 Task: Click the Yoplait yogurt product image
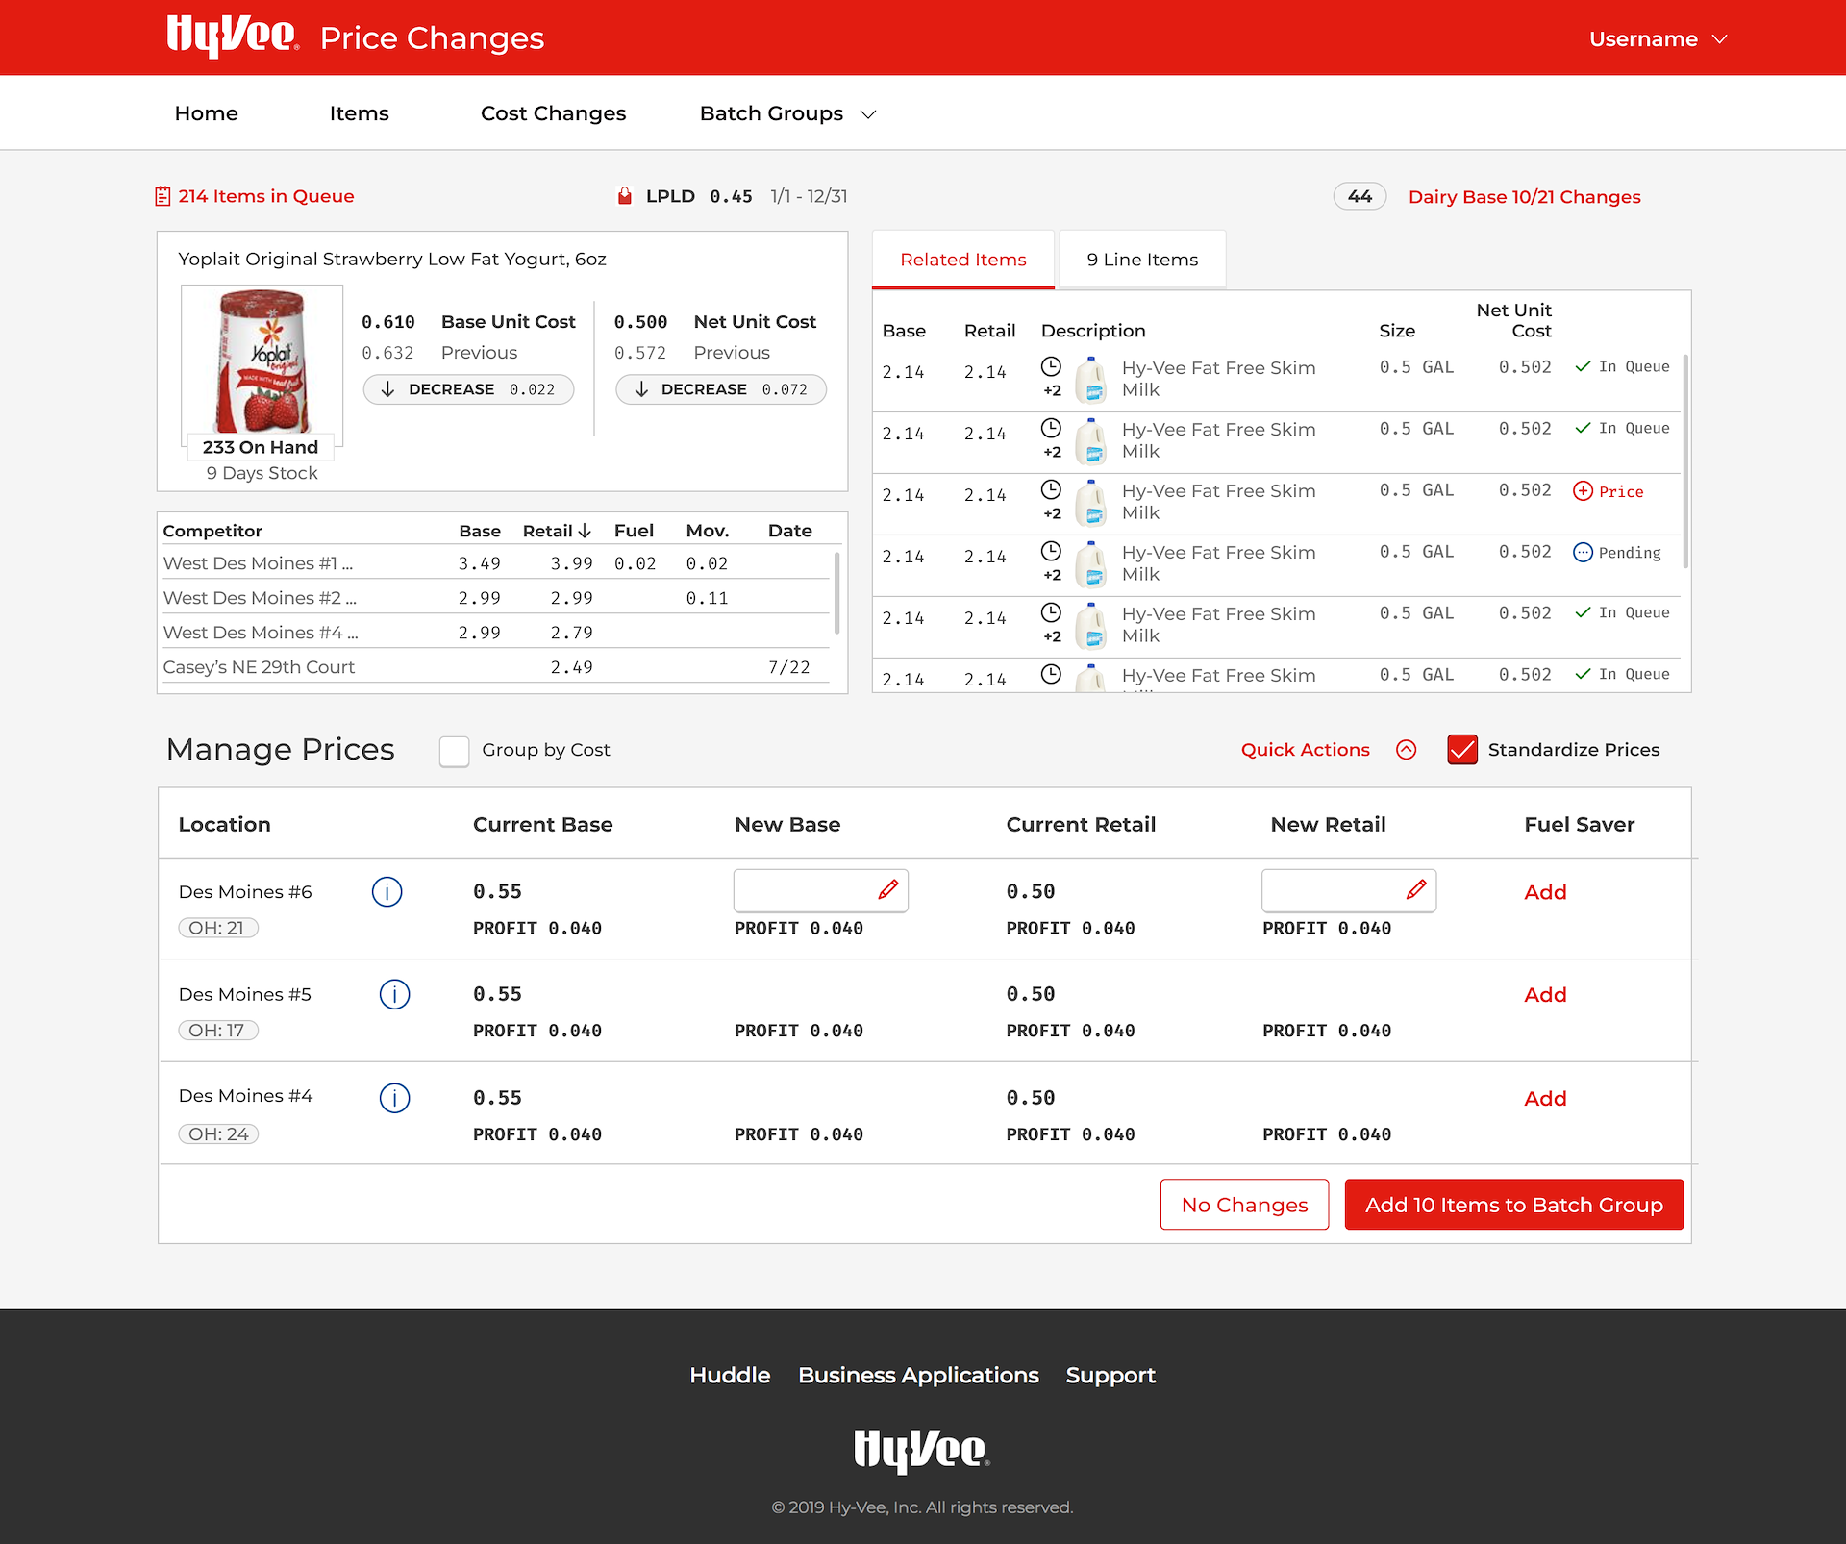click(x=262, y=361)
